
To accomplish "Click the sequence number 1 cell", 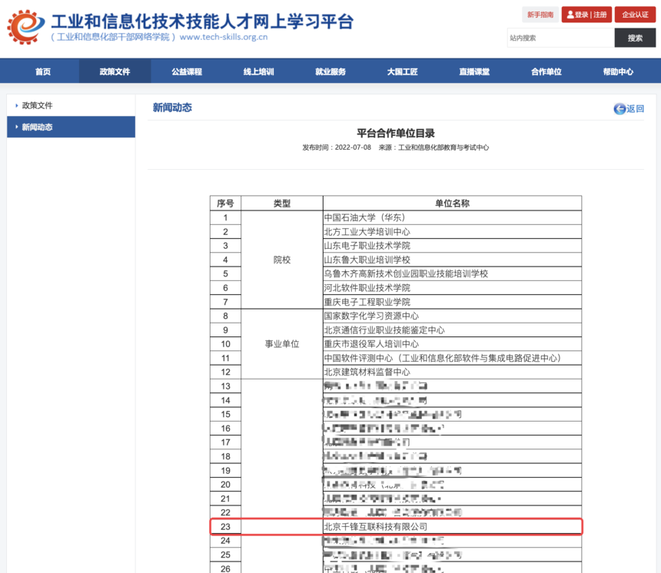I will pos(225,218).
